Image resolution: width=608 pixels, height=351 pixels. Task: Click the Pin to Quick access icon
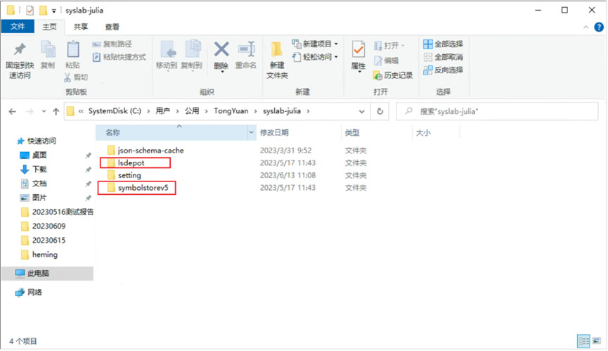click(20, 50)
